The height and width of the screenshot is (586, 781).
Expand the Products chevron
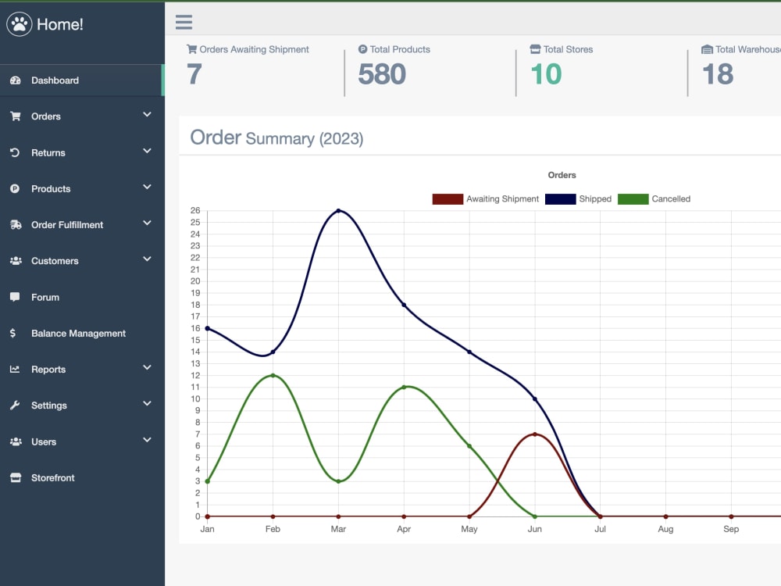[x=147, y=187]
